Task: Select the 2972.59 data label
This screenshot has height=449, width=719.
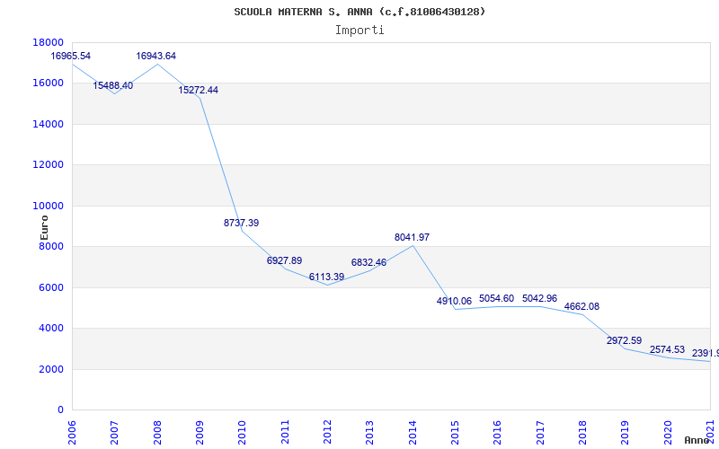Action: tap(624, 340)
